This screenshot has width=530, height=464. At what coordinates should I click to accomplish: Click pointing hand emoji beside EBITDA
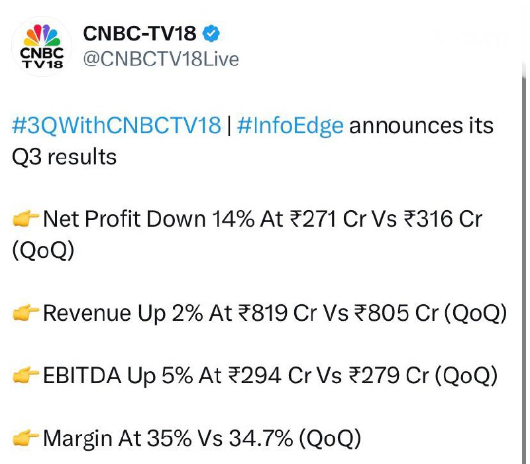coord(26,376)
